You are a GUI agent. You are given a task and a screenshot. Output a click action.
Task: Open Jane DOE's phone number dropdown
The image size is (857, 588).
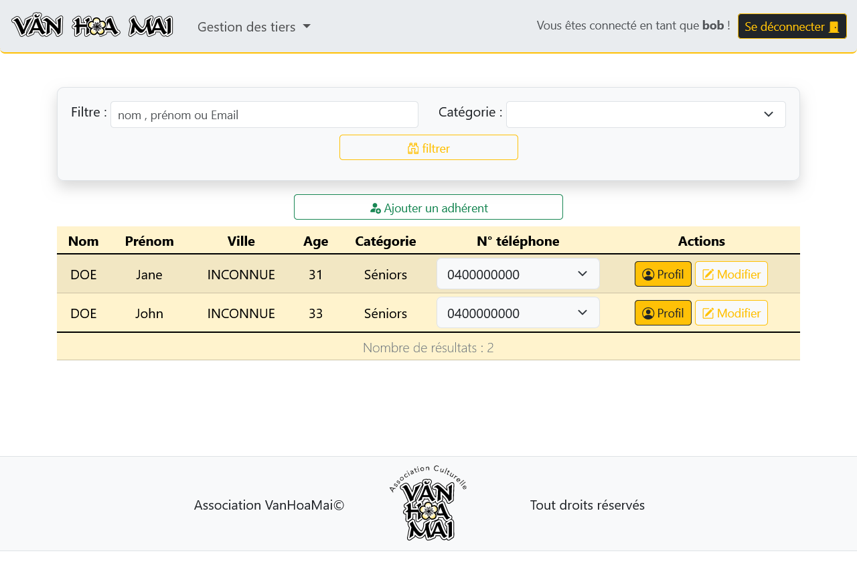[518, 274]
